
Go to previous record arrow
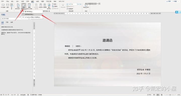(70, 4)
